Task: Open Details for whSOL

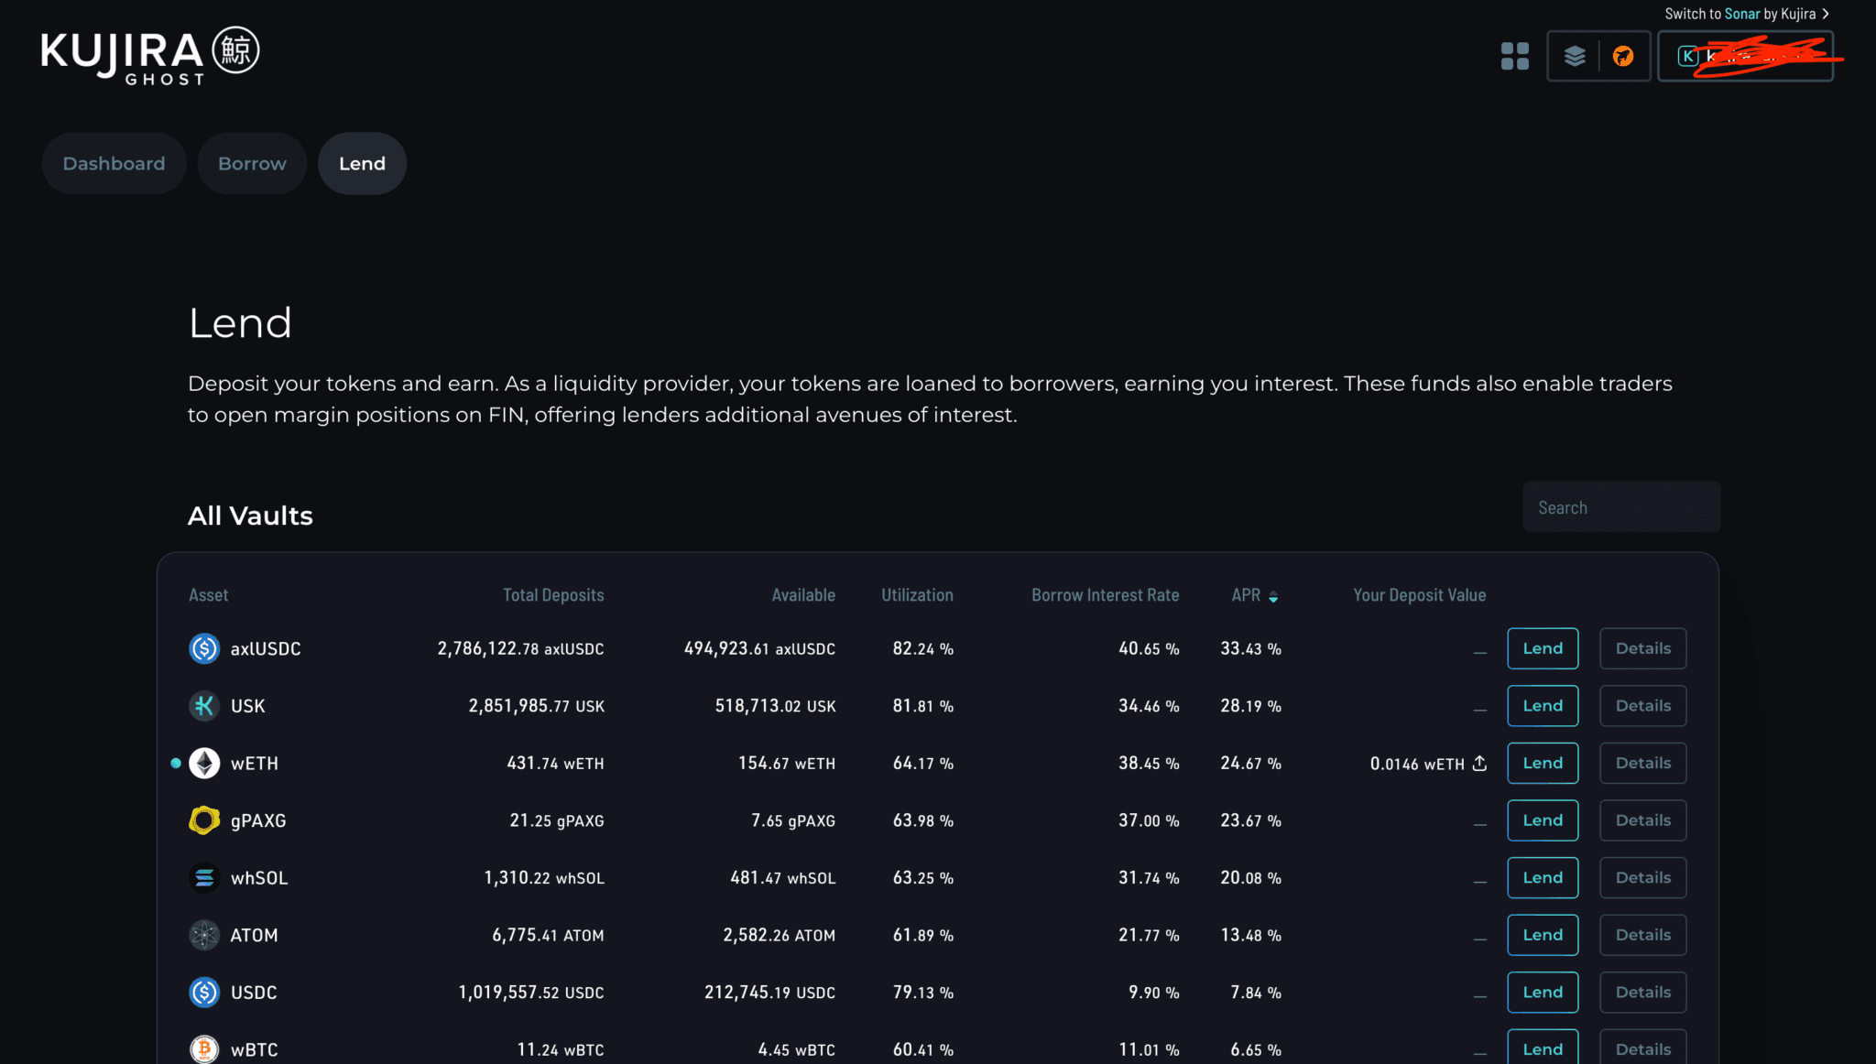Action: pyautogui.click(x=1642, y=877)
